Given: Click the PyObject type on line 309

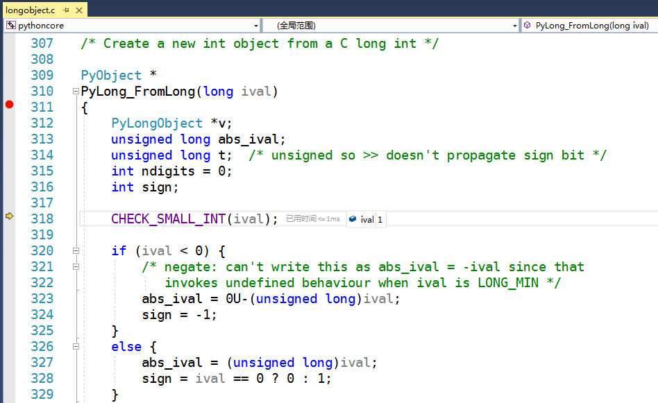Looking at the screenshot, I should pos(111,76).
